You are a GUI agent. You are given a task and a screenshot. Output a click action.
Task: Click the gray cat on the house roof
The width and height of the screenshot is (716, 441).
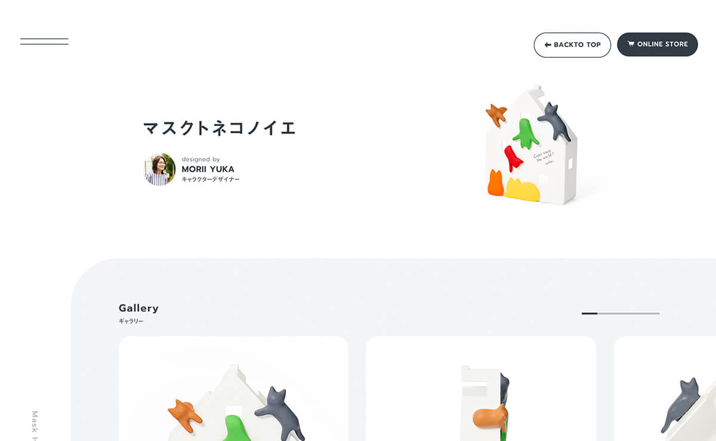click(555, 122)
